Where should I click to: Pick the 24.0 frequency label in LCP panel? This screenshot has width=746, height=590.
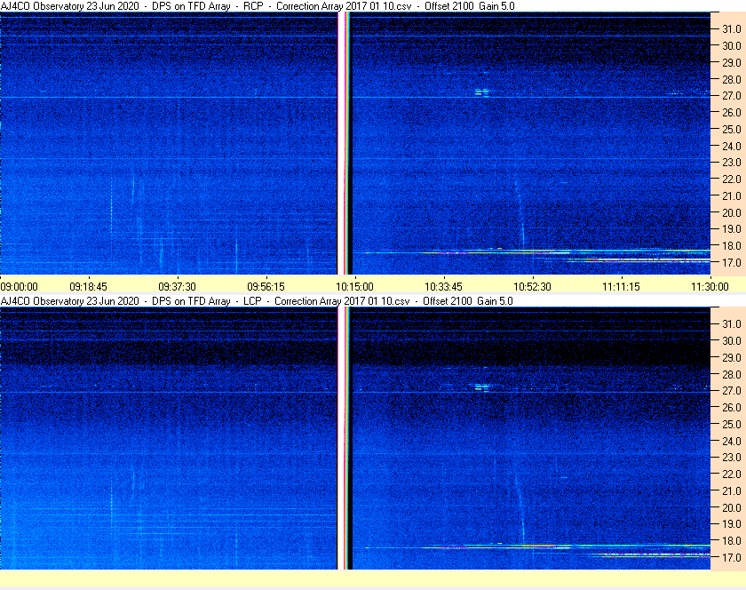(x=732, y=441)
